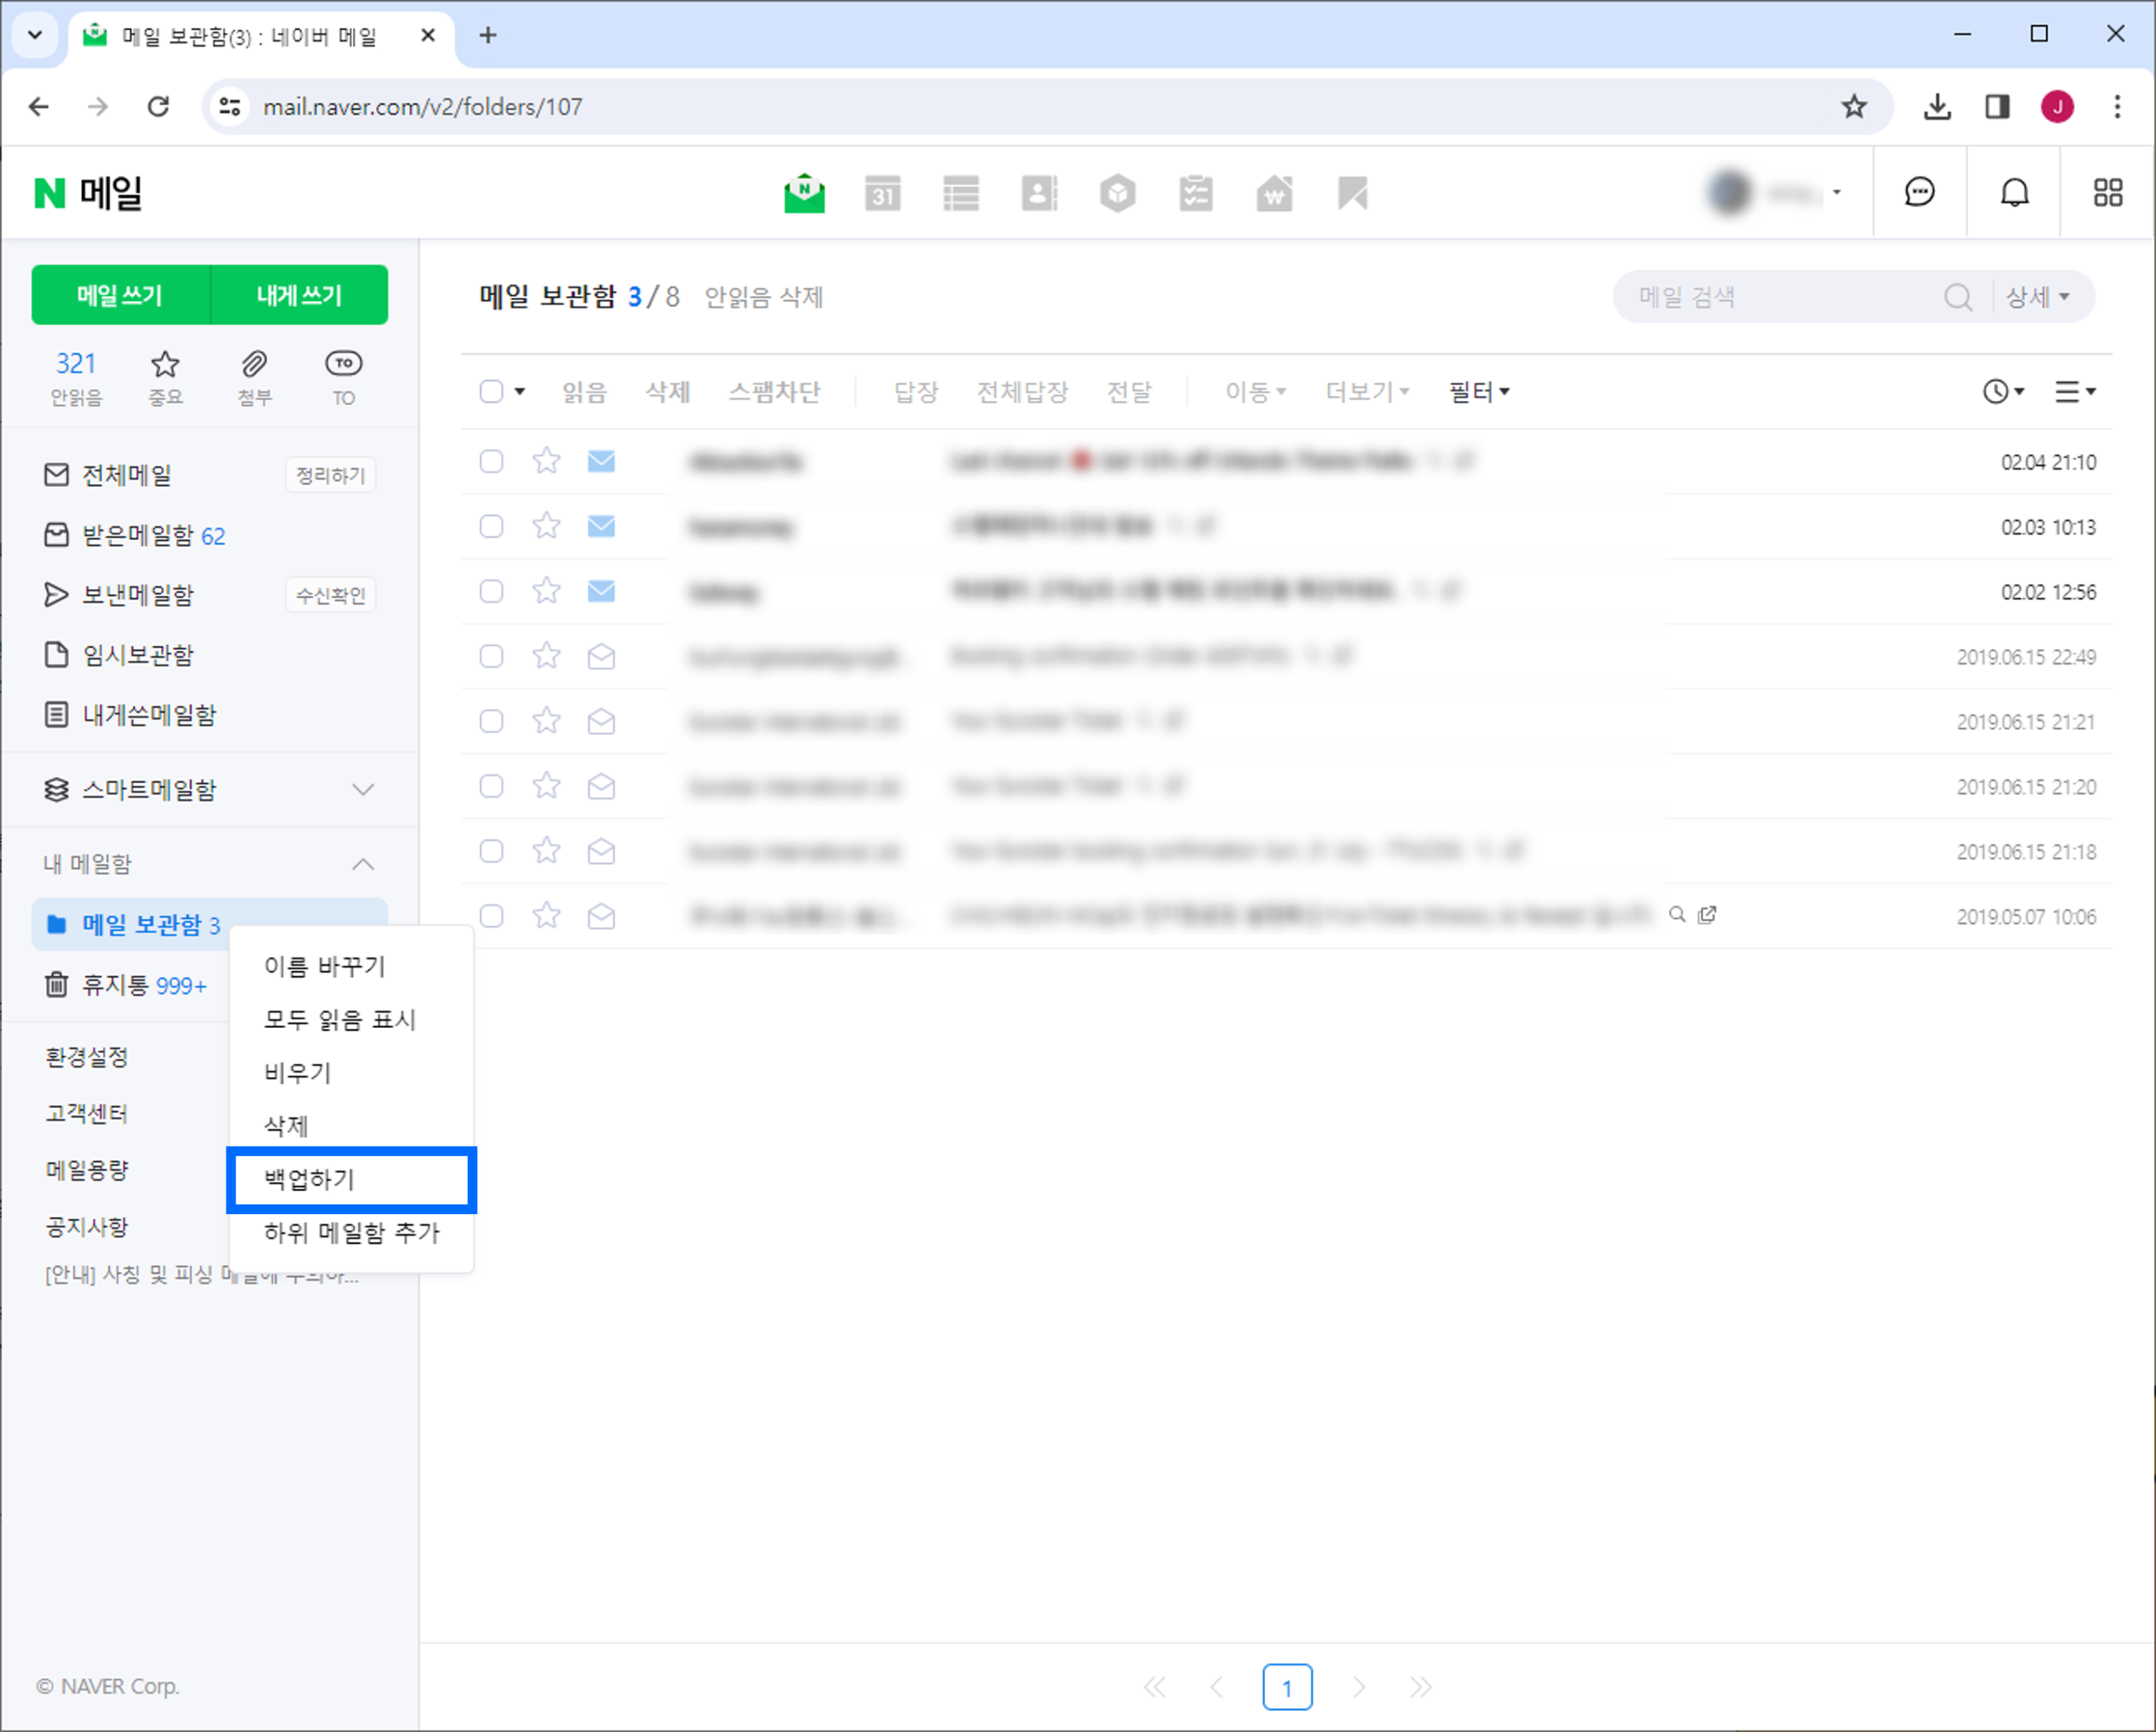Open the notification bell
This screenshot has height=1732, width=2156.
2014,192
